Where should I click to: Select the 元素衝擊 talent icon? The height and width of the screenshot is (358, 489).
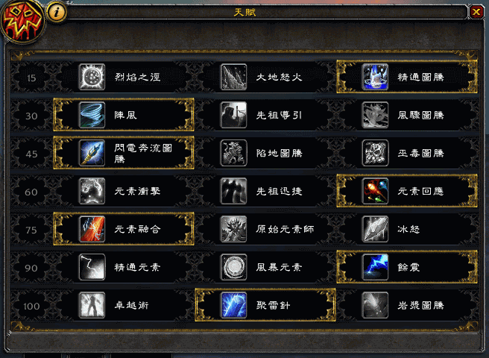[92, 191]
